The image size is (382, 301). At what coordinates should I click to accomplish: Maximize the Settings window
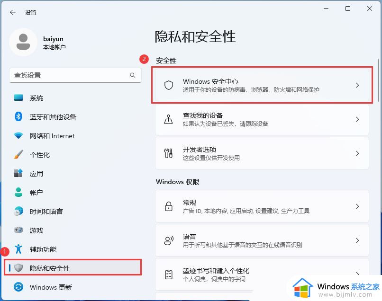[348, 9]
